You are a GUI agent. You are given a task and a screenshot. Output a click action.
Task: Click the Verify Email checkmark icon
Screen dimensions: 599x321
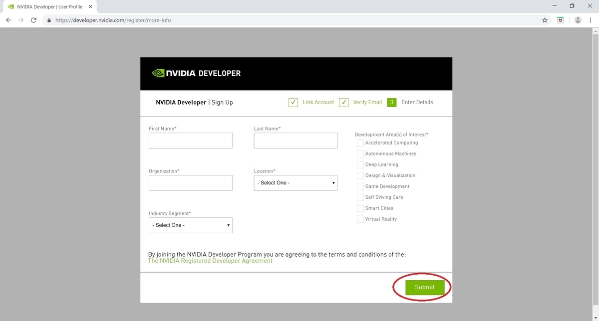pos(343,102)
